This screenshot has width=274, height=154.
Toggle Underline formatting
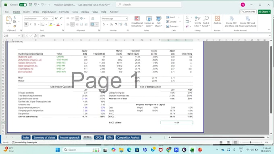tap(35, 24)
